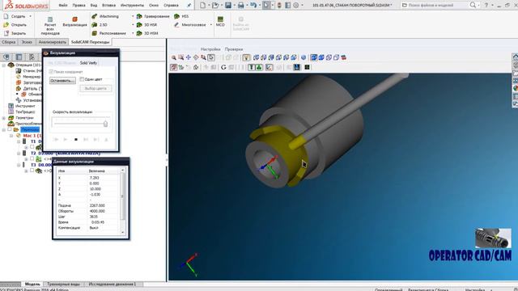The height and width of the screenshot is (291, 518).
Task: Click the Визуализация icon in SolidCAM ribbon
Action: pyautogui.click(x=74, y=19)
